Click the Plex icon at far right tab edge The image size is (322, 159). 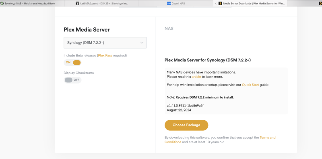tap(320, 4)
